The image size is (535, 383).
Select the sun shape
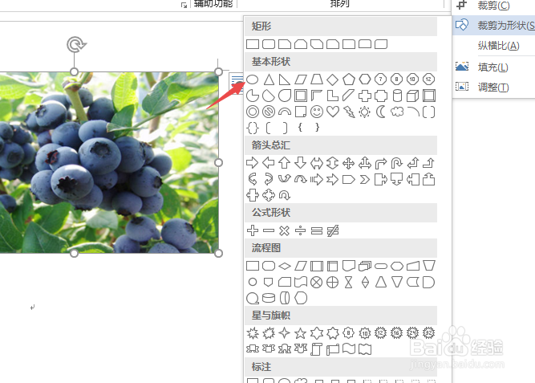365,112
